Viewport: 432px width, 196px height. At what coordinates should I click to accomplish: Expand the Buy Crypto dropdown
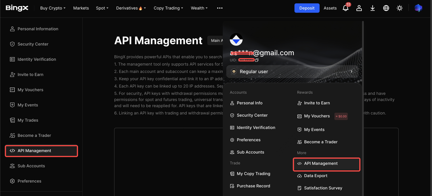(53, 8)
